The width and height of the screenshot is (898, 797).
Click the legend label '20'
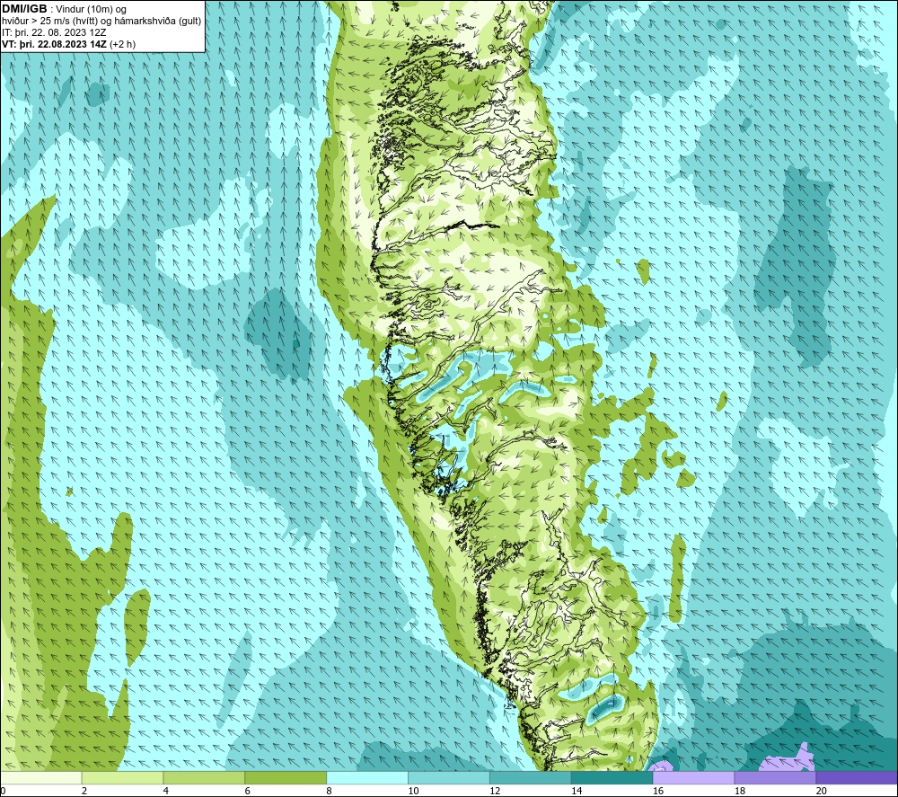click(822, 791)
